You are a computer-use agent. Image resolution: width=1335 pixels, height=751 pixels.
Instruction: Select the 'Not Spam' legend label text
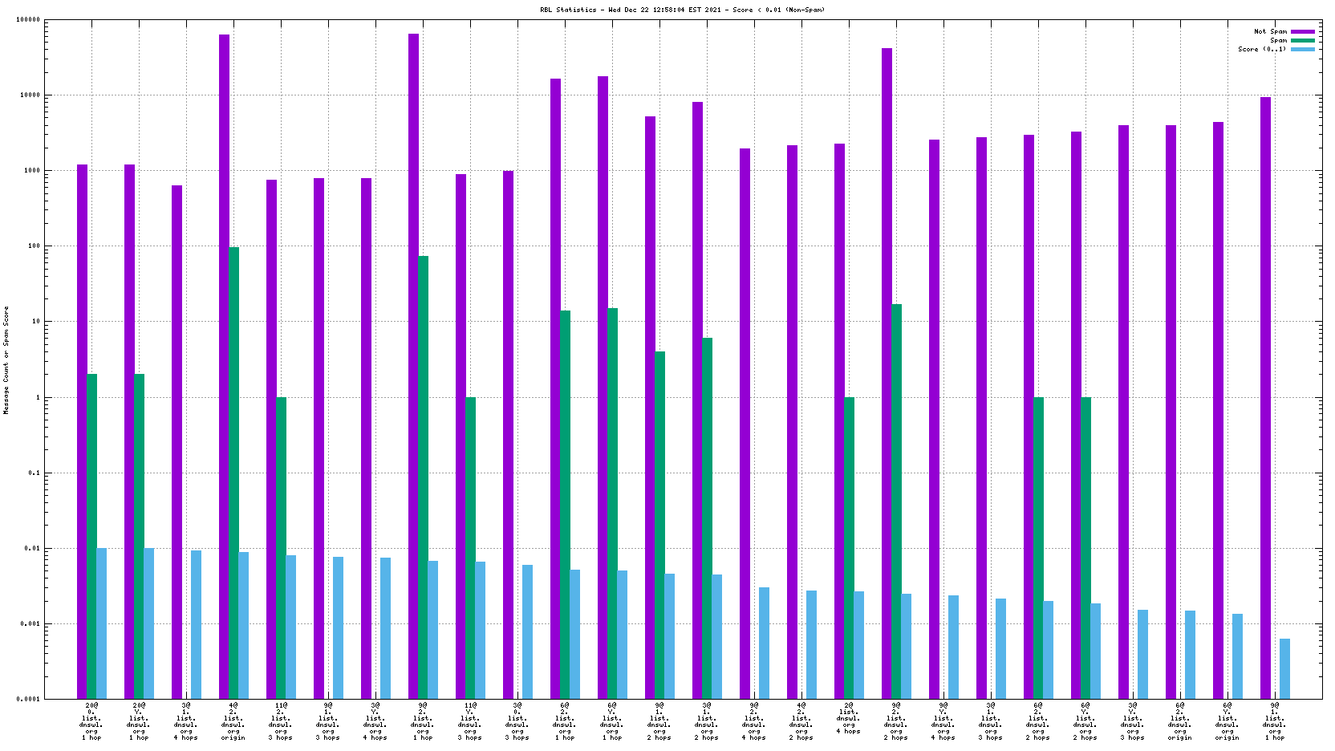coord(1270,31)
